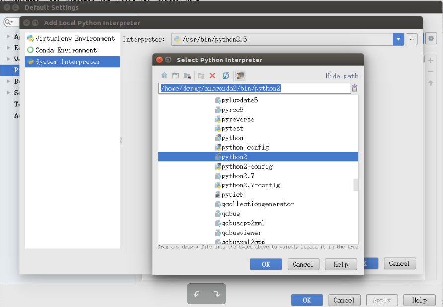This screenshot has width=443, height=307.
Task: Click the path field with /home/dcrmg/anaconda2/bin/python2
Action: click(255, 88)
